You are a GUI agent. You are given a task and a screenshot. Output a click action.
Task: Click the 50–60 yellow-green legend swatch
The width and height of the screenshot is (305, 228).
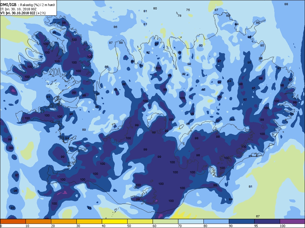(140, 221)
